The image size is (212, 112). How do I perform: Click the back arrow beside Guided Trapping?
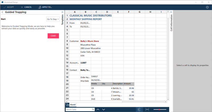2,12
